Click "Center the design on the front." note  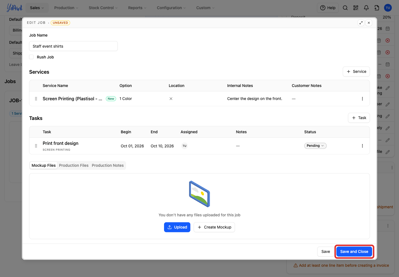[255, 99]
